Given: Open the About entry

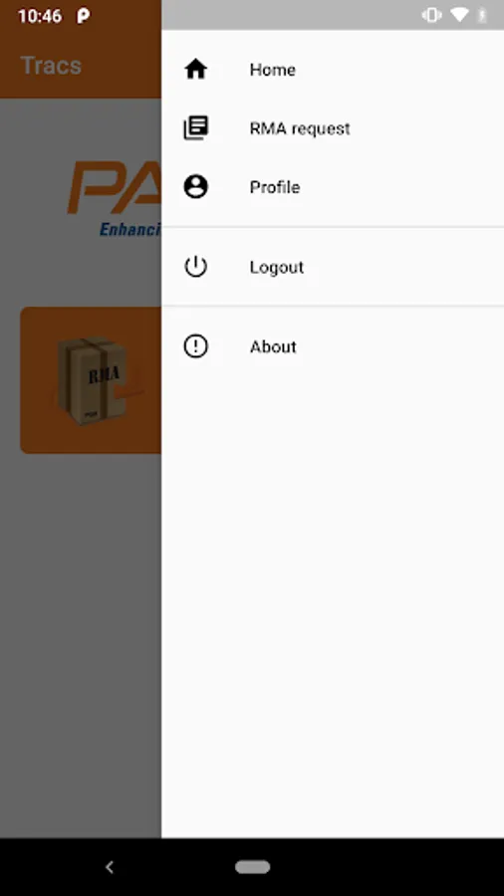Looking at the screenshot, I should [x=333, y=346].
